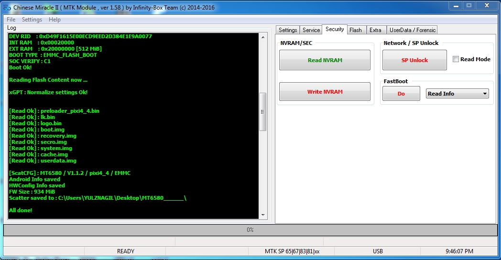Click the Scatter saved to path line
501x260 pixels.
coord(98,198)
